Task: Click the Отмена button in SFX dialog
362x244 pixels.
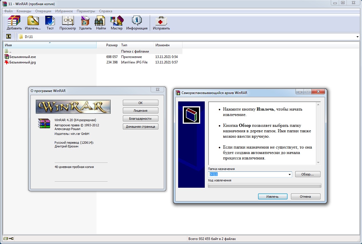Action: coord(305,197)
